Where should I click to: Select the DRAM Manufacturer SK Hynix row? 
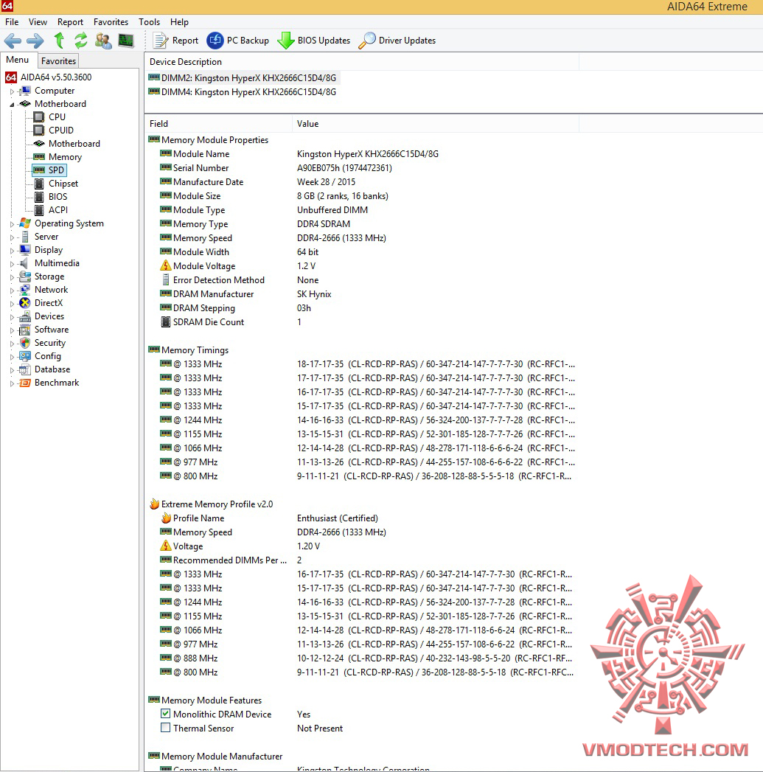[362, 294]
